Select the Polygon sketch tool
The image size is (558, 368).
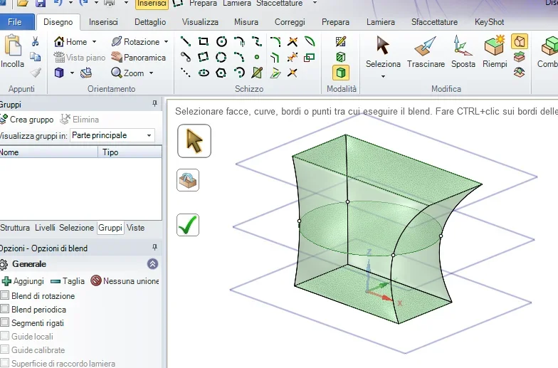coord(221,73)
